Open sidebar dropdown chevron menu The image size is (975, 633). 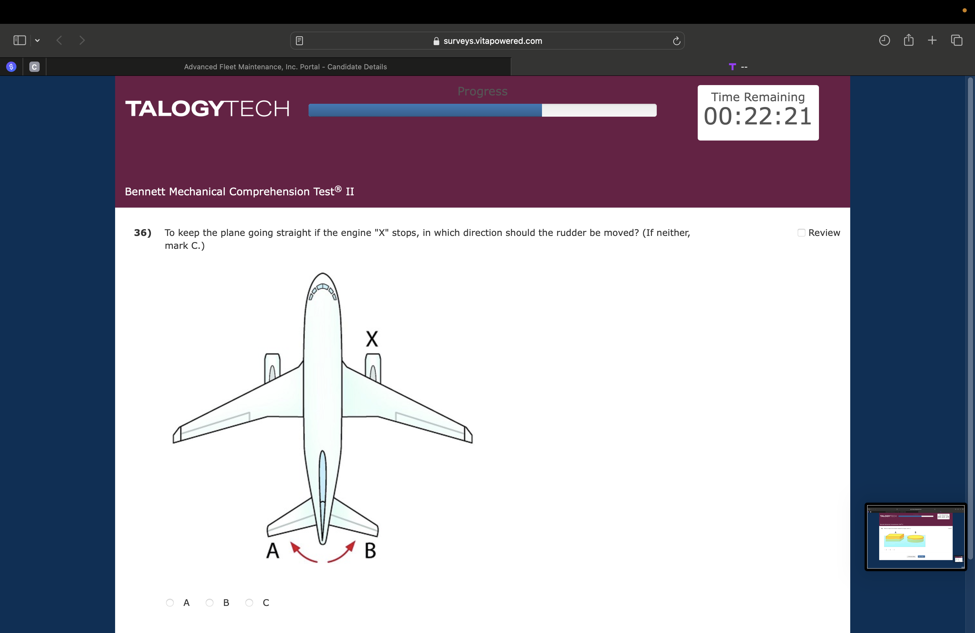click(x=37, y=40)
